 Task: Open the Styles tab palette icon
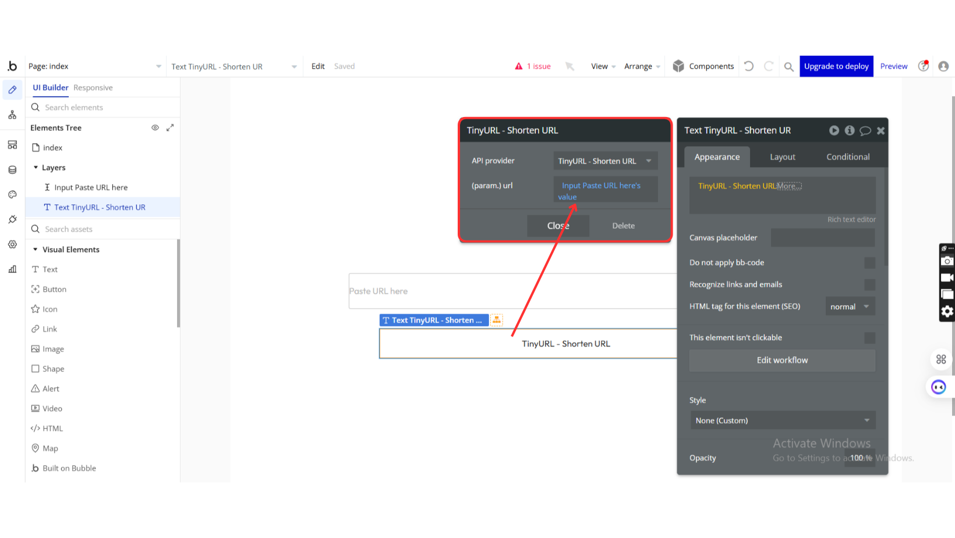[12, 194]
